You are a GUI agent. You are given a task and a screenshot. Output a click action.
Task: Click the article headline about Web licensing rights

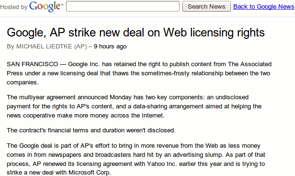tap(136, 33)
